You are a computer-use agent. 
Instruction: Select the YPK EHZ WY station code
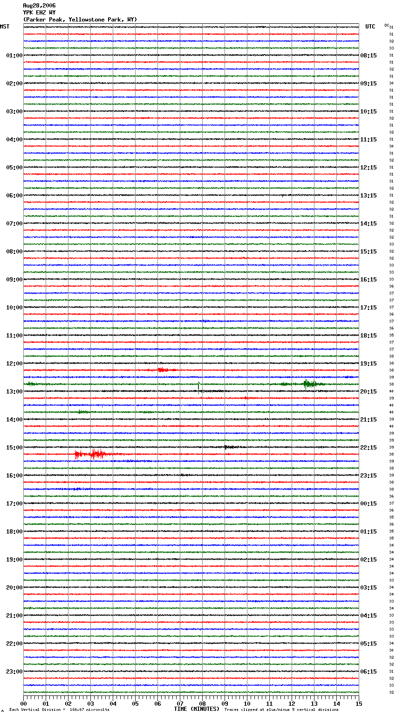39,13
